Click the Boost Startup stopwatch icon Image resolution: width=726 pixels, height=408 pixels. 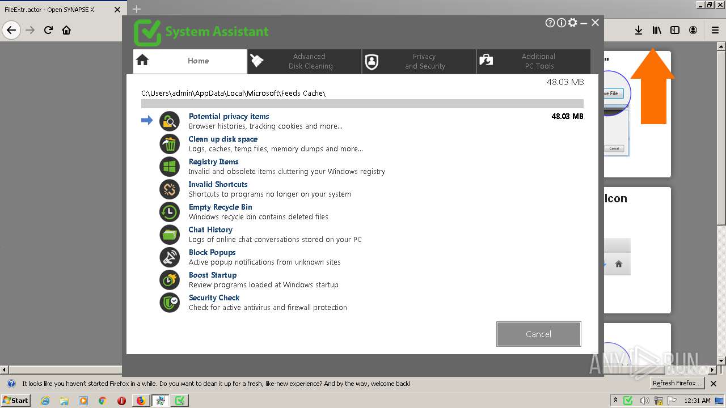tap(170, 280)
